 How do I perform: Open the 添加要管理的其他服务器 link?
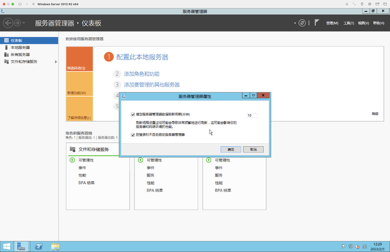click(x=152, y=85)
